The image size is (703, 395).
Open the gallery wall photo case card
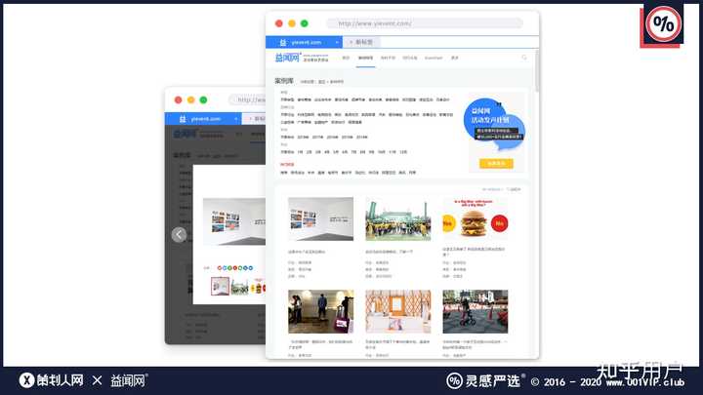[x=320, y=219]
